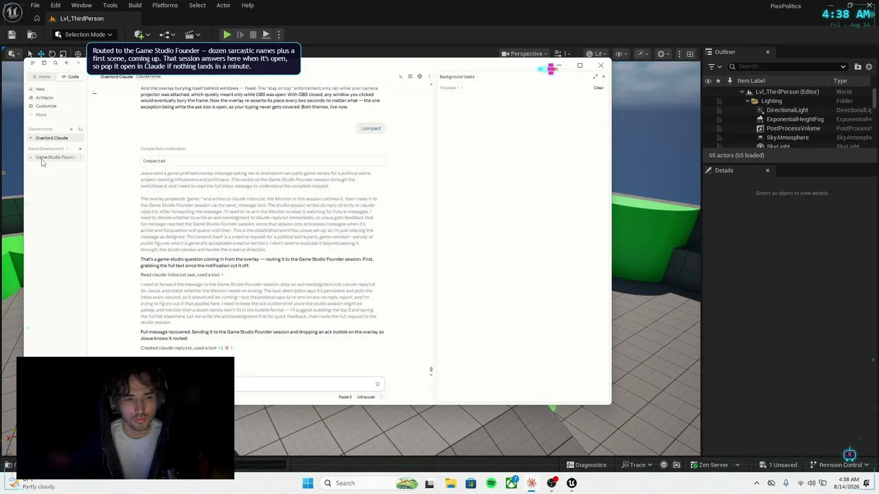Switch to Home tab in Claude window

42,77
